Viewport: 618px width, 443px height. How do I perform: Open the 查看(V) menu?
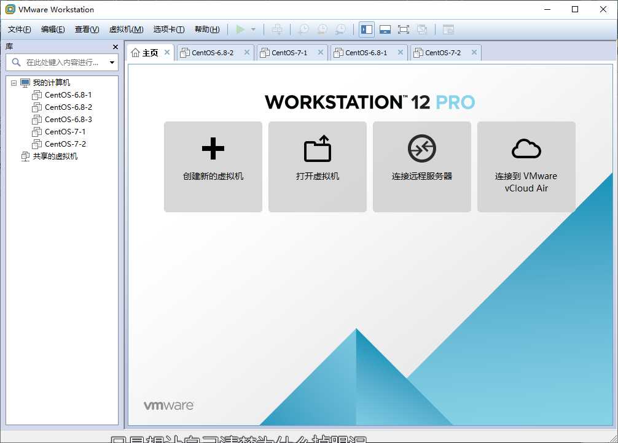pyautogui.click(x=87, y=29)
